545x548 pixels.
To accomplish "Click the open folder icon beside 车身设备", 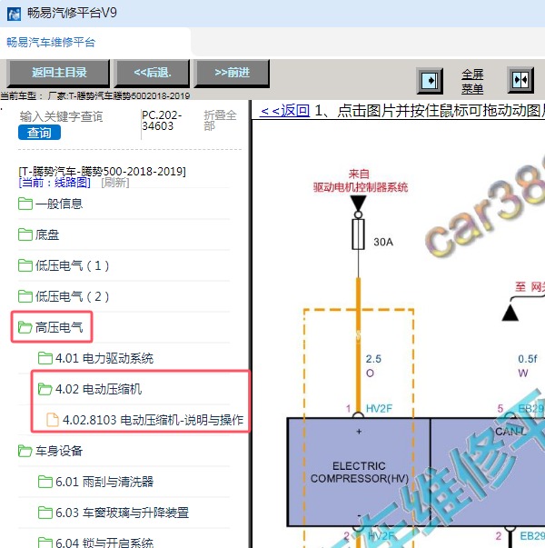I will tap(25, 451).
